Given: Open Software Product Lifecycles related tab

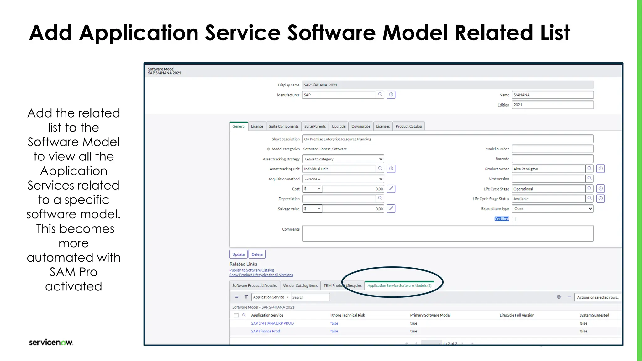Looking at the screenshot, I should (255, 285).
